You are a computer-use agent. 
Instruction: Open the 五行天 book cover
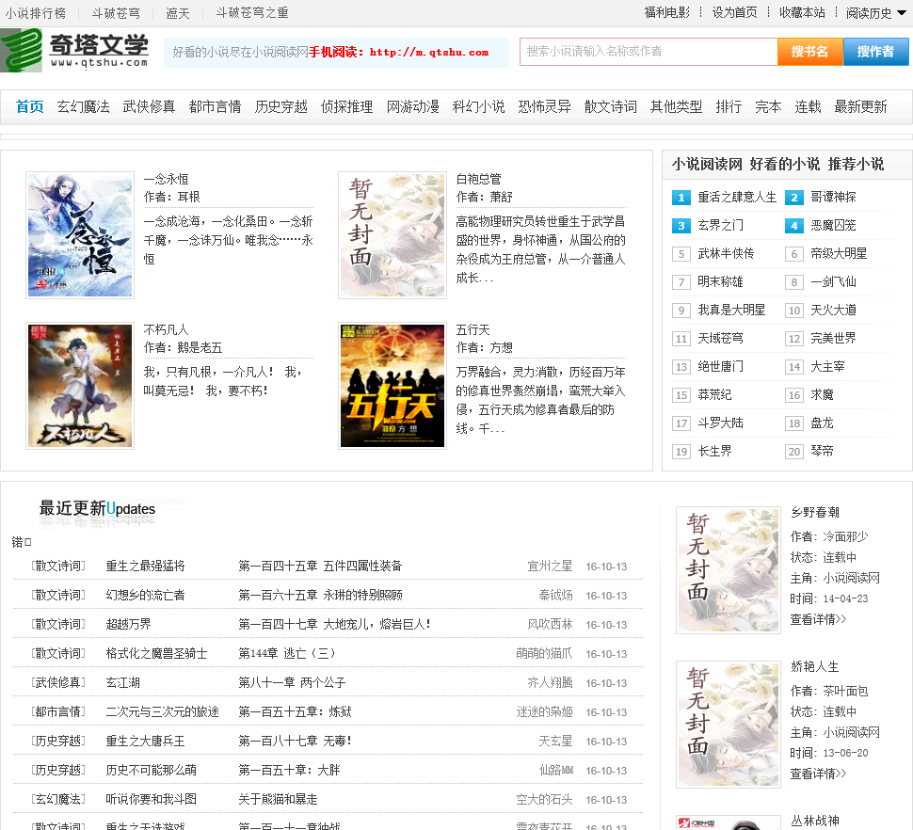392,386
